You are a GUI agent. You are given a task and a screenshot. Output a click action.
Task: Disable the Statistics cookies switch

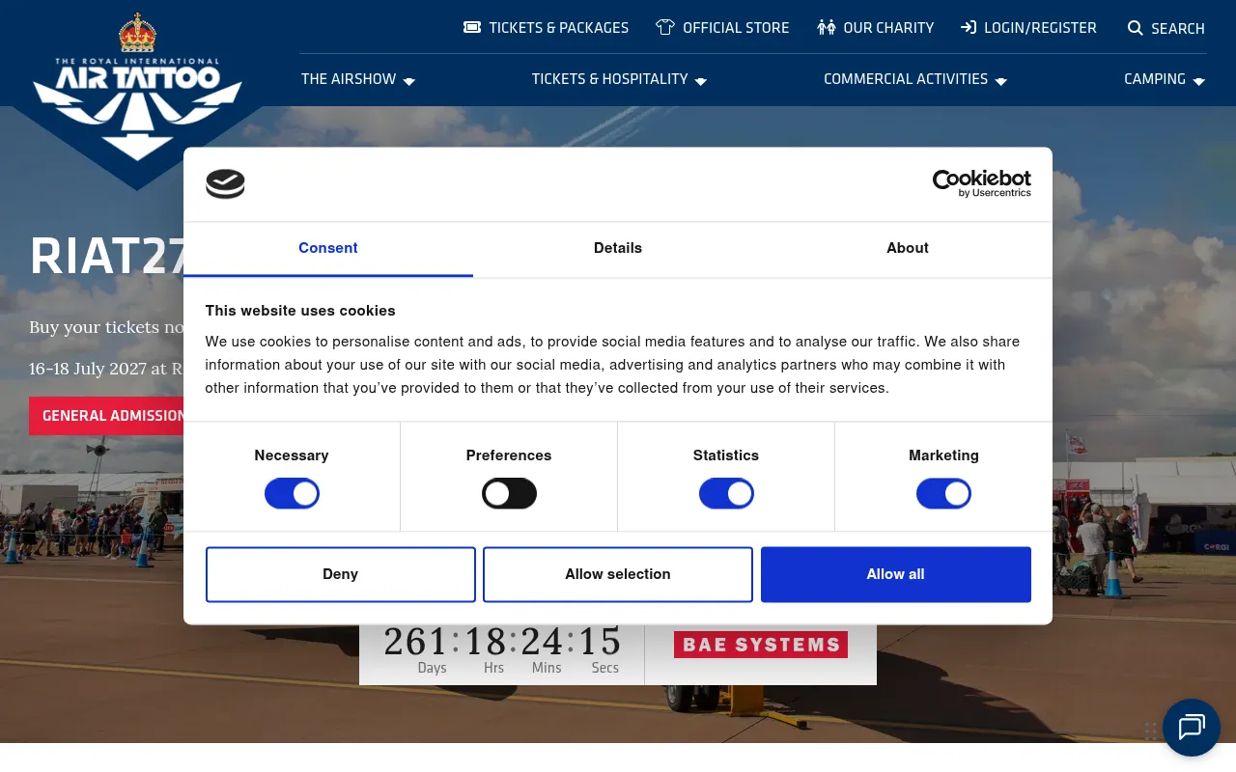[726, 494]
